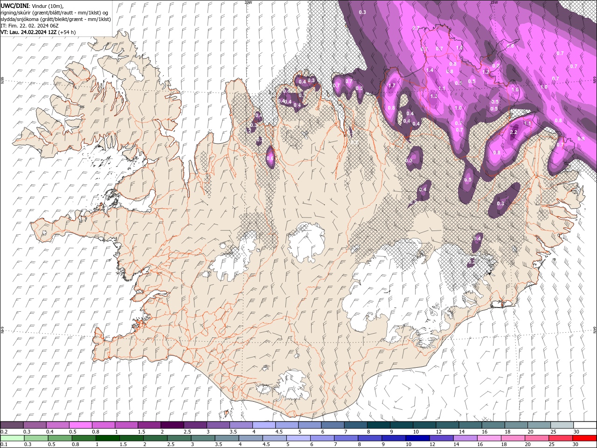
Task: Pick the bright pink swatch above 0.5 in upper legend
Action: (81, 425)
